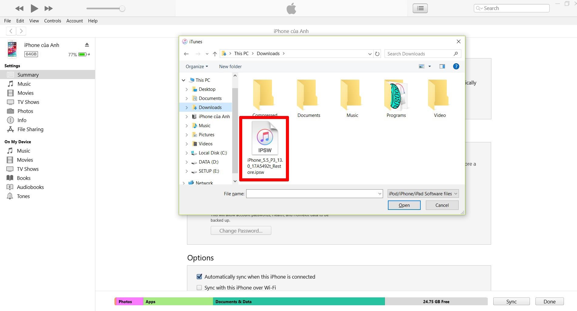Click the refresh icon in the address bar

tap(377, 54)
